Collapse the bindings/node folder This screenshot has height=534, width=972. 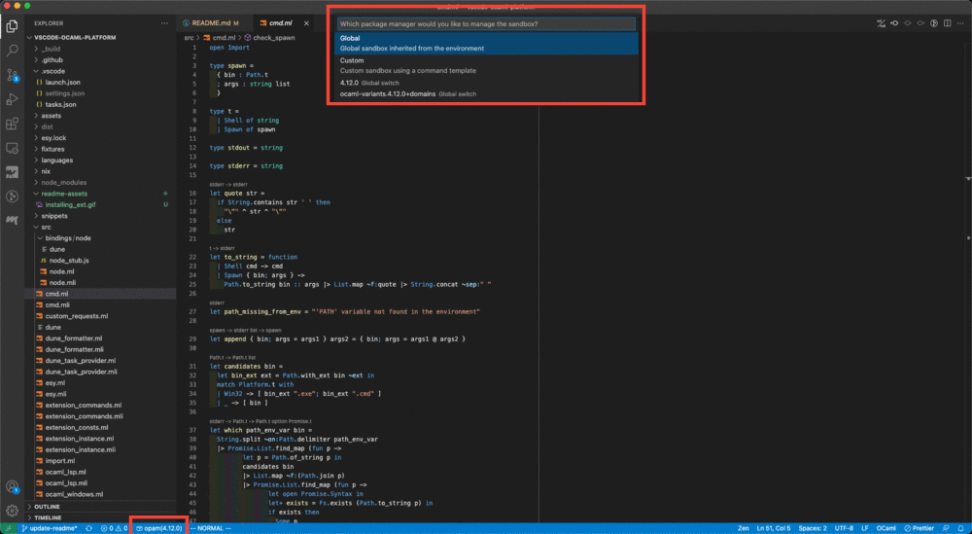click(100, 238)
